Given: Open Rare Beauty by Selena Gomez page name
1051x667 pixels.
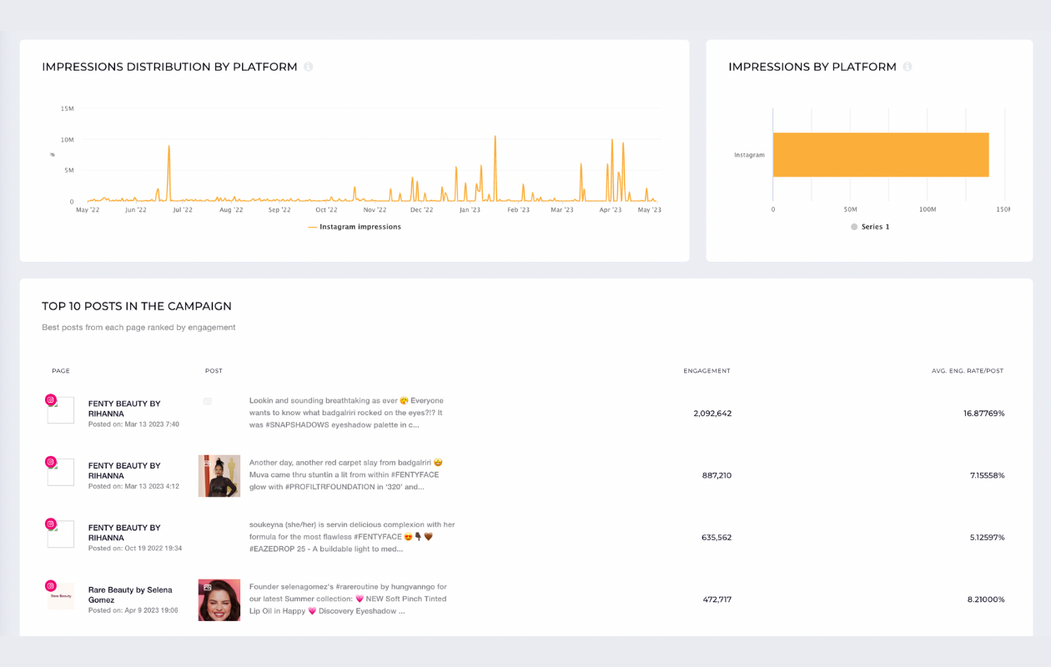Looking at the screenshot, I should [130, 594].
